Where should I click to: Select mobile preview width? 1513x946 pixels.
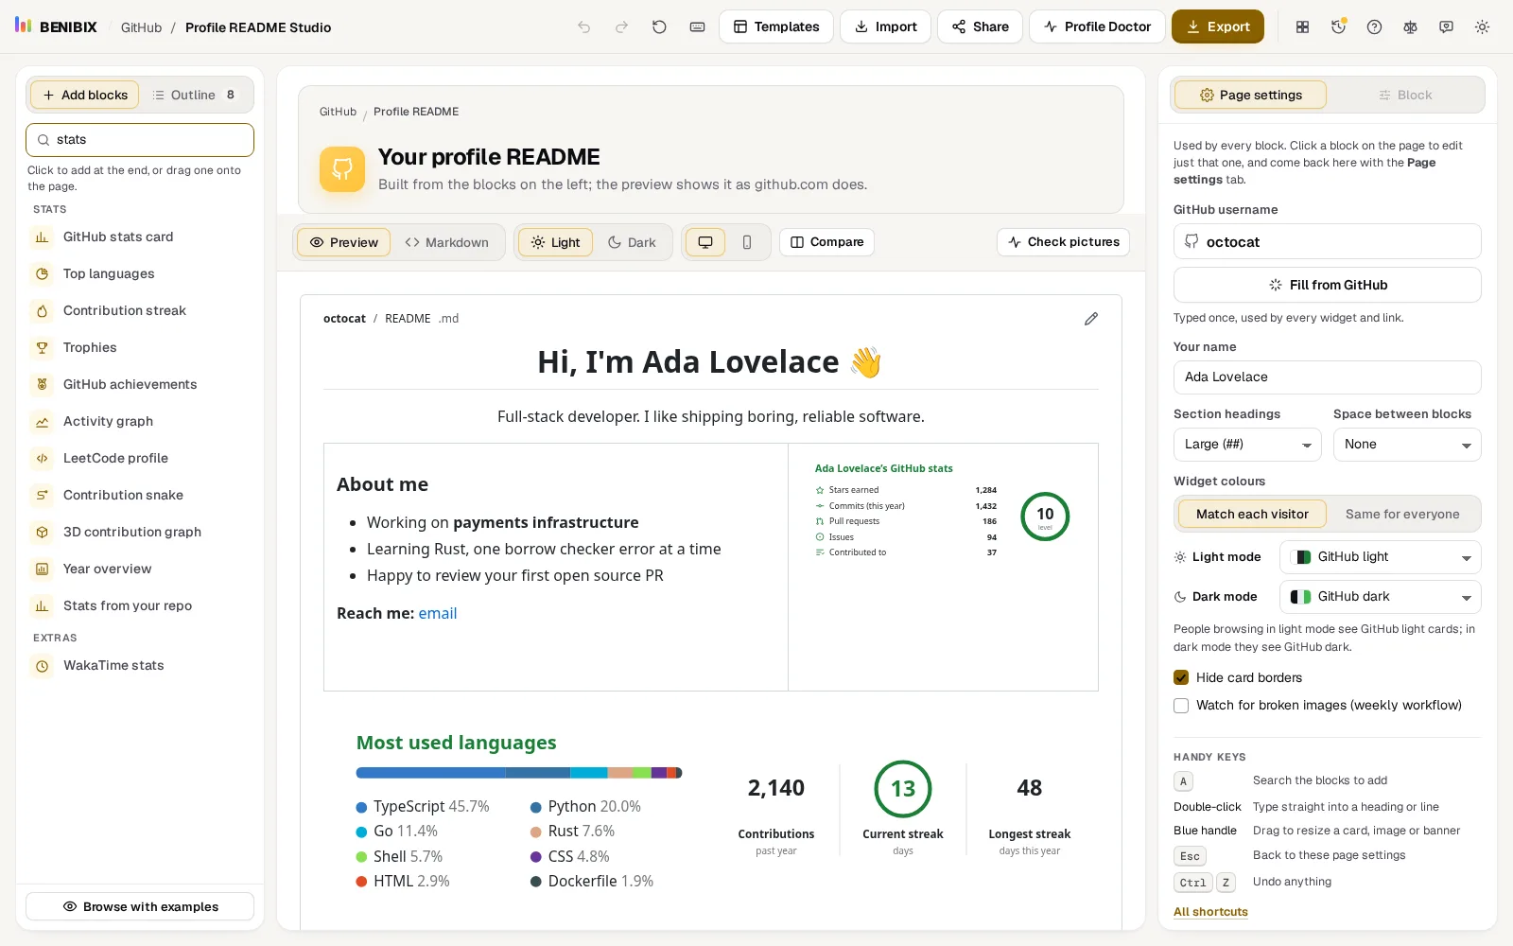[747, 242]
